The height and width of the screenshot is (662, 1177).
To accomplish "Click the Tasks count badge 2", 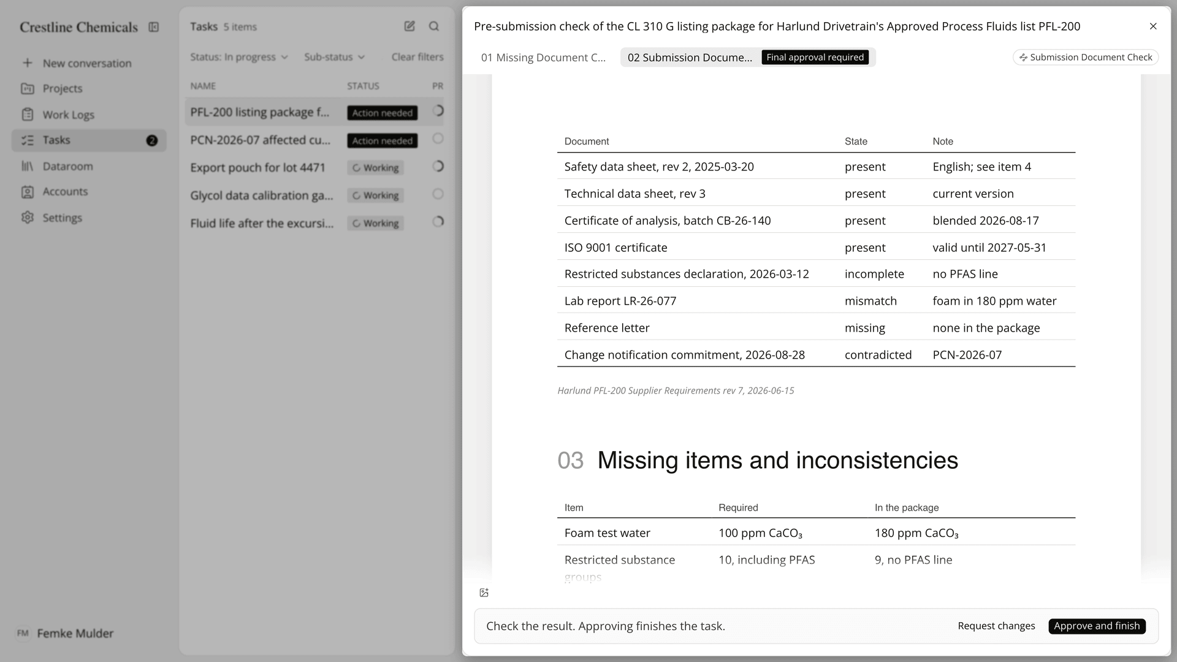I will click(152, 140).
